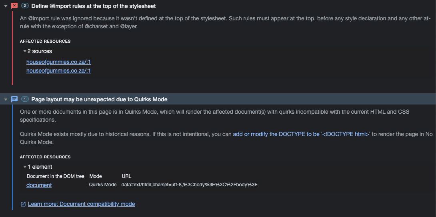Collapse the Quirks Mode issue arrow

(x=6, y=99)
